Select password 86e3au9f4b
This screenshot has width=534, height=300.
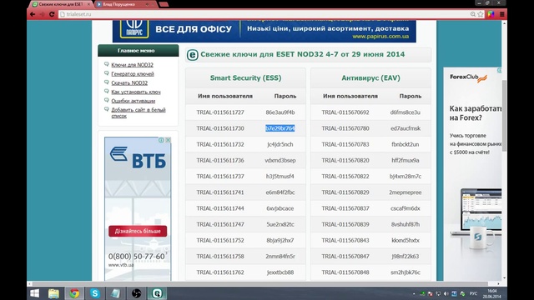pos(280,112)
